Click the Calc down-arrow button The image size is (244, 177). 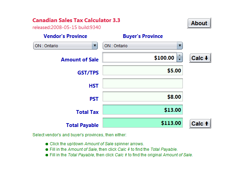200,58
